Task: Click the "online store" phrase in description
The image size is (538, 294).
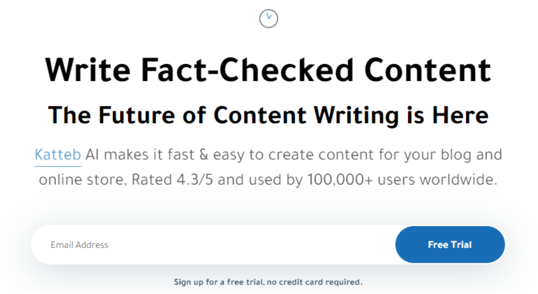Action: (81, 180)
